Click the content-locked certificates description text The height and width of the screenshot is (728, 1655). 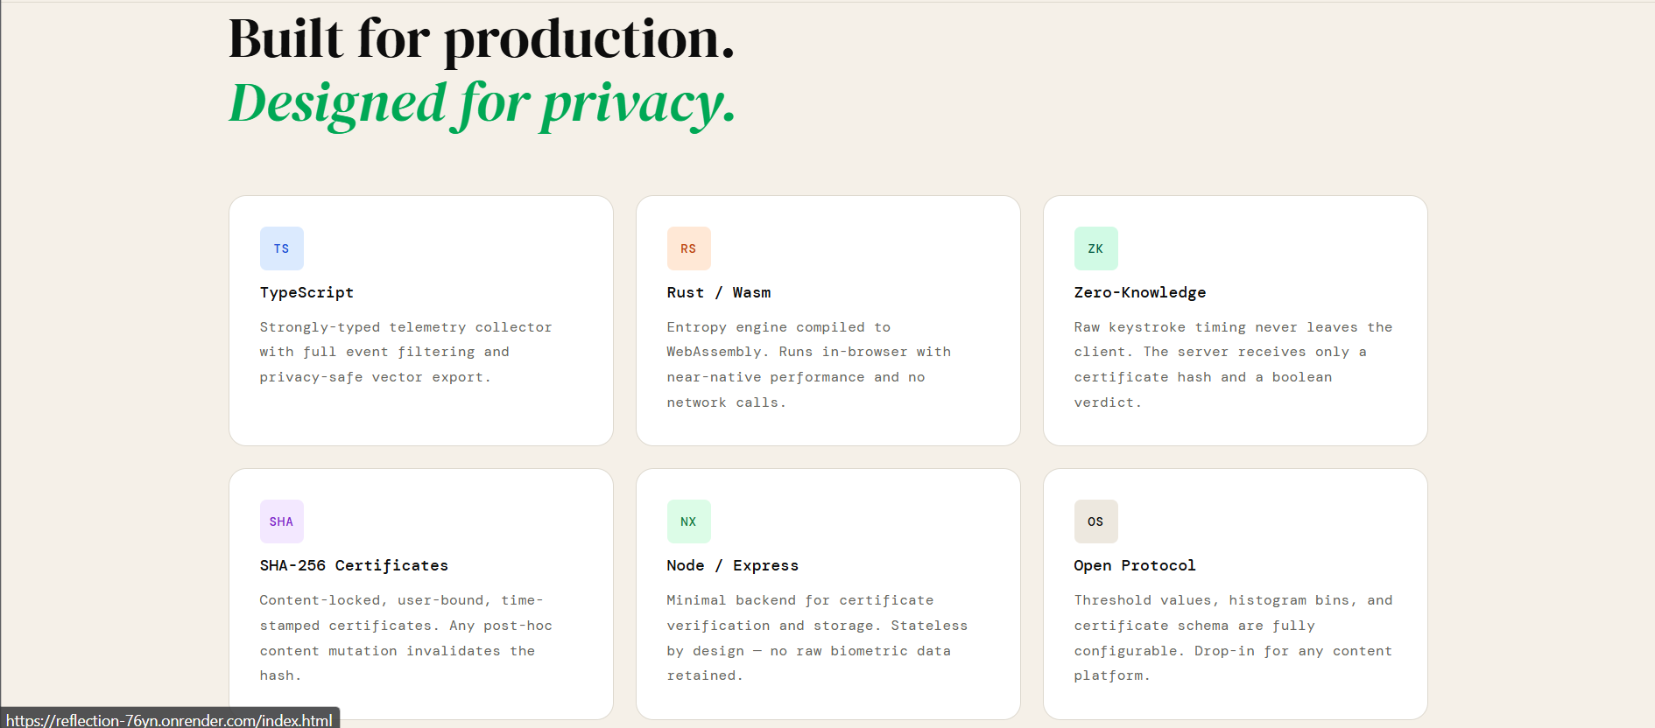click(x=406, y=638)
